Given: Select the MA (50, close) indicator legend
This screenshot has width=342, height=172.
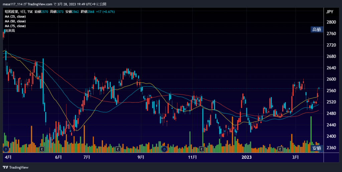Looking at the screenshot, I should coord(15,21).
